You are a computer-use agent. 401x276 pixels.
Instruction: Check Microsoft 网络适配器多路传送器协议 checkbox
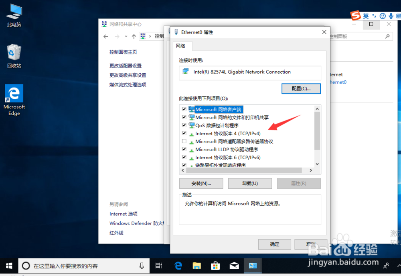pyautogui.click(x=184, y=141)
